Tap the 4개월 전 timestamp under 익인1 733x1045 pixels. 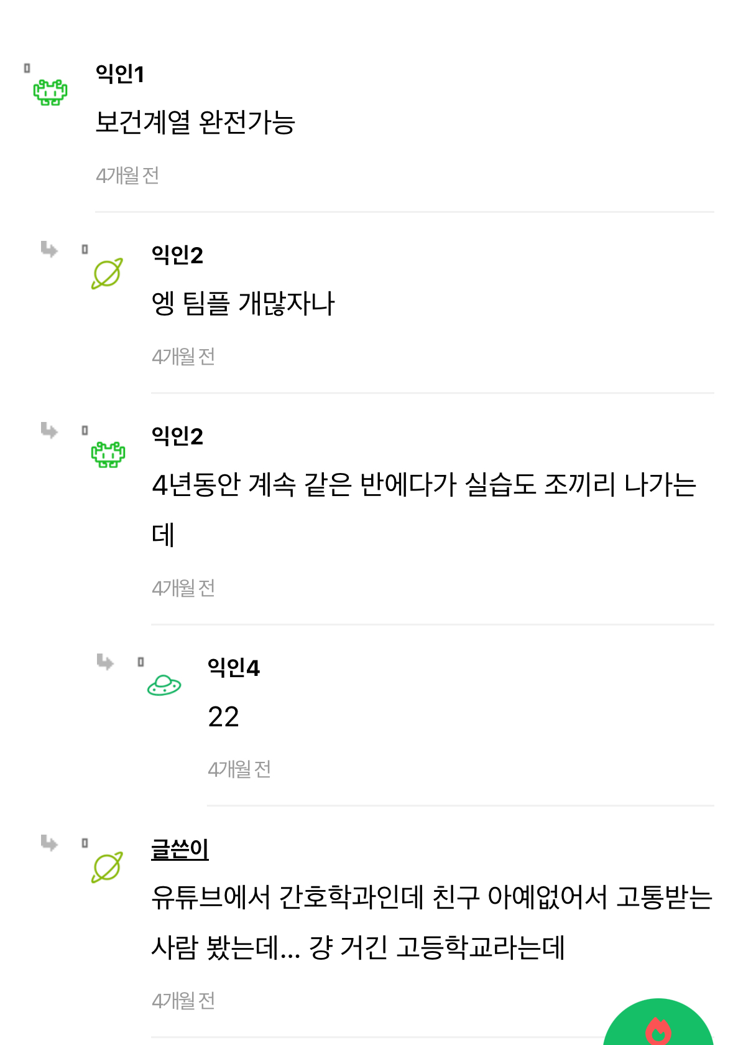click(127, 176)
